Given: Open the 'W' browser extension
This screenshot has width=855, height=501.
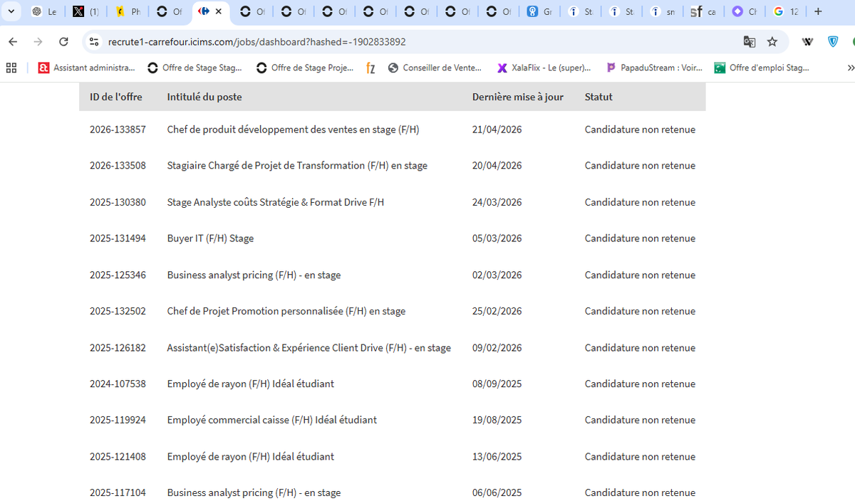Looking at the screenshot, I should click(x=807, y=42).
